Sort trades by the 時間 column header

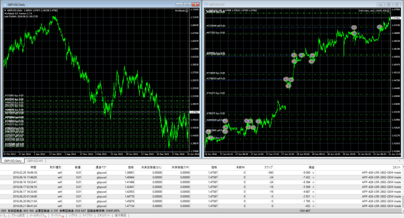click(34, 167)
